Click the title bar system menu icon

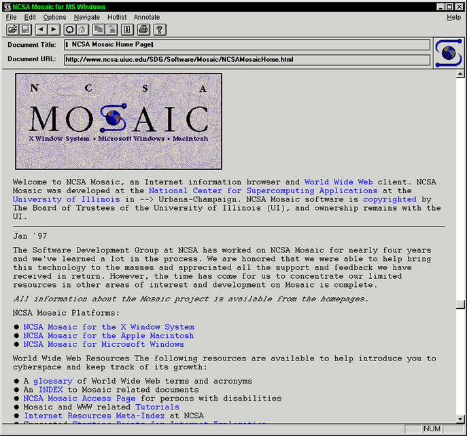coord(7,7)
